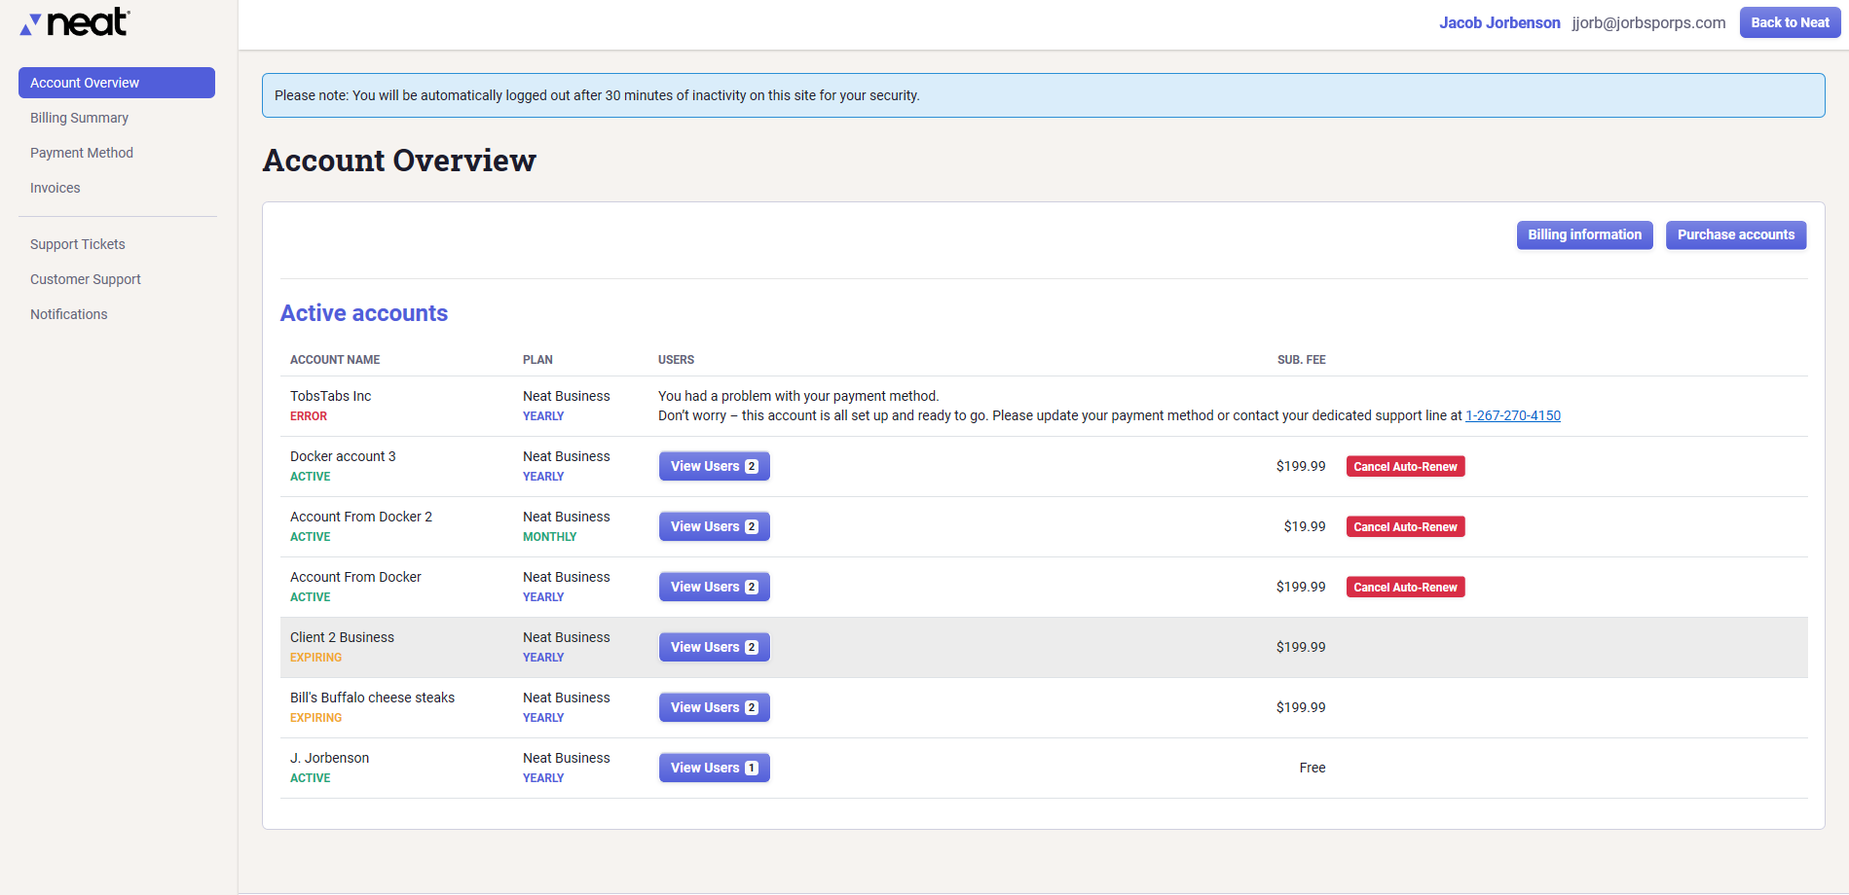Cancel Auto-Renew for Docker account 3
The width and height of the screenshot is (1849, 895).
pos(1405,466)
